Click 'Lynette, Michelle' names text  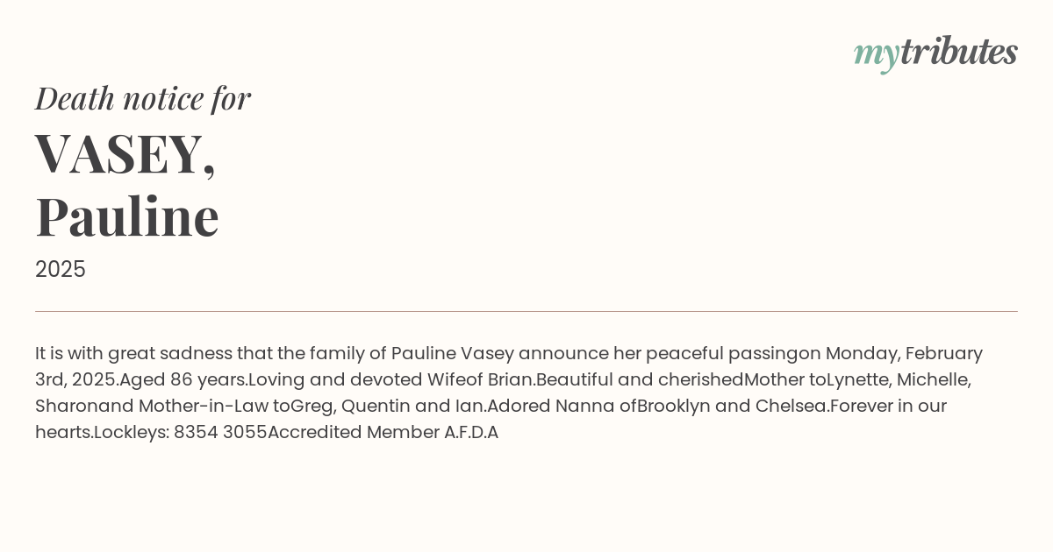pyautogui.click(x=899, y=379)
